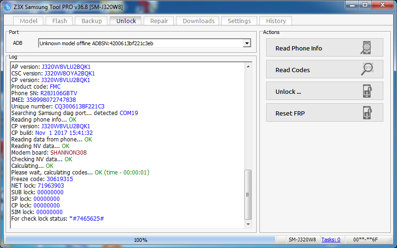Image resolution: width=397 pixels, height=248 pixels.
Task: Click the Freeze code 30619315
Action: [60, 179]
